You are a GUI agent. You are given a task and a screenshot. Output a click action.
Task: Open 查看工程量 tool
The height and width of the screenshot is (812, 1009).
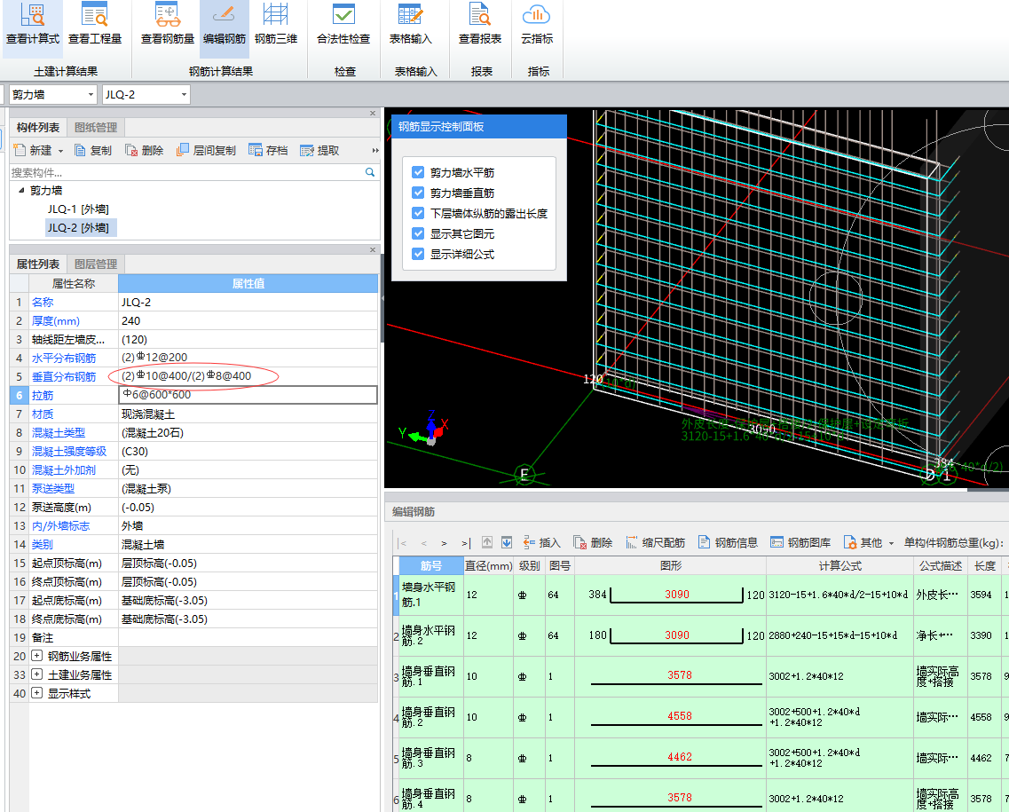[x=95, y=25]
